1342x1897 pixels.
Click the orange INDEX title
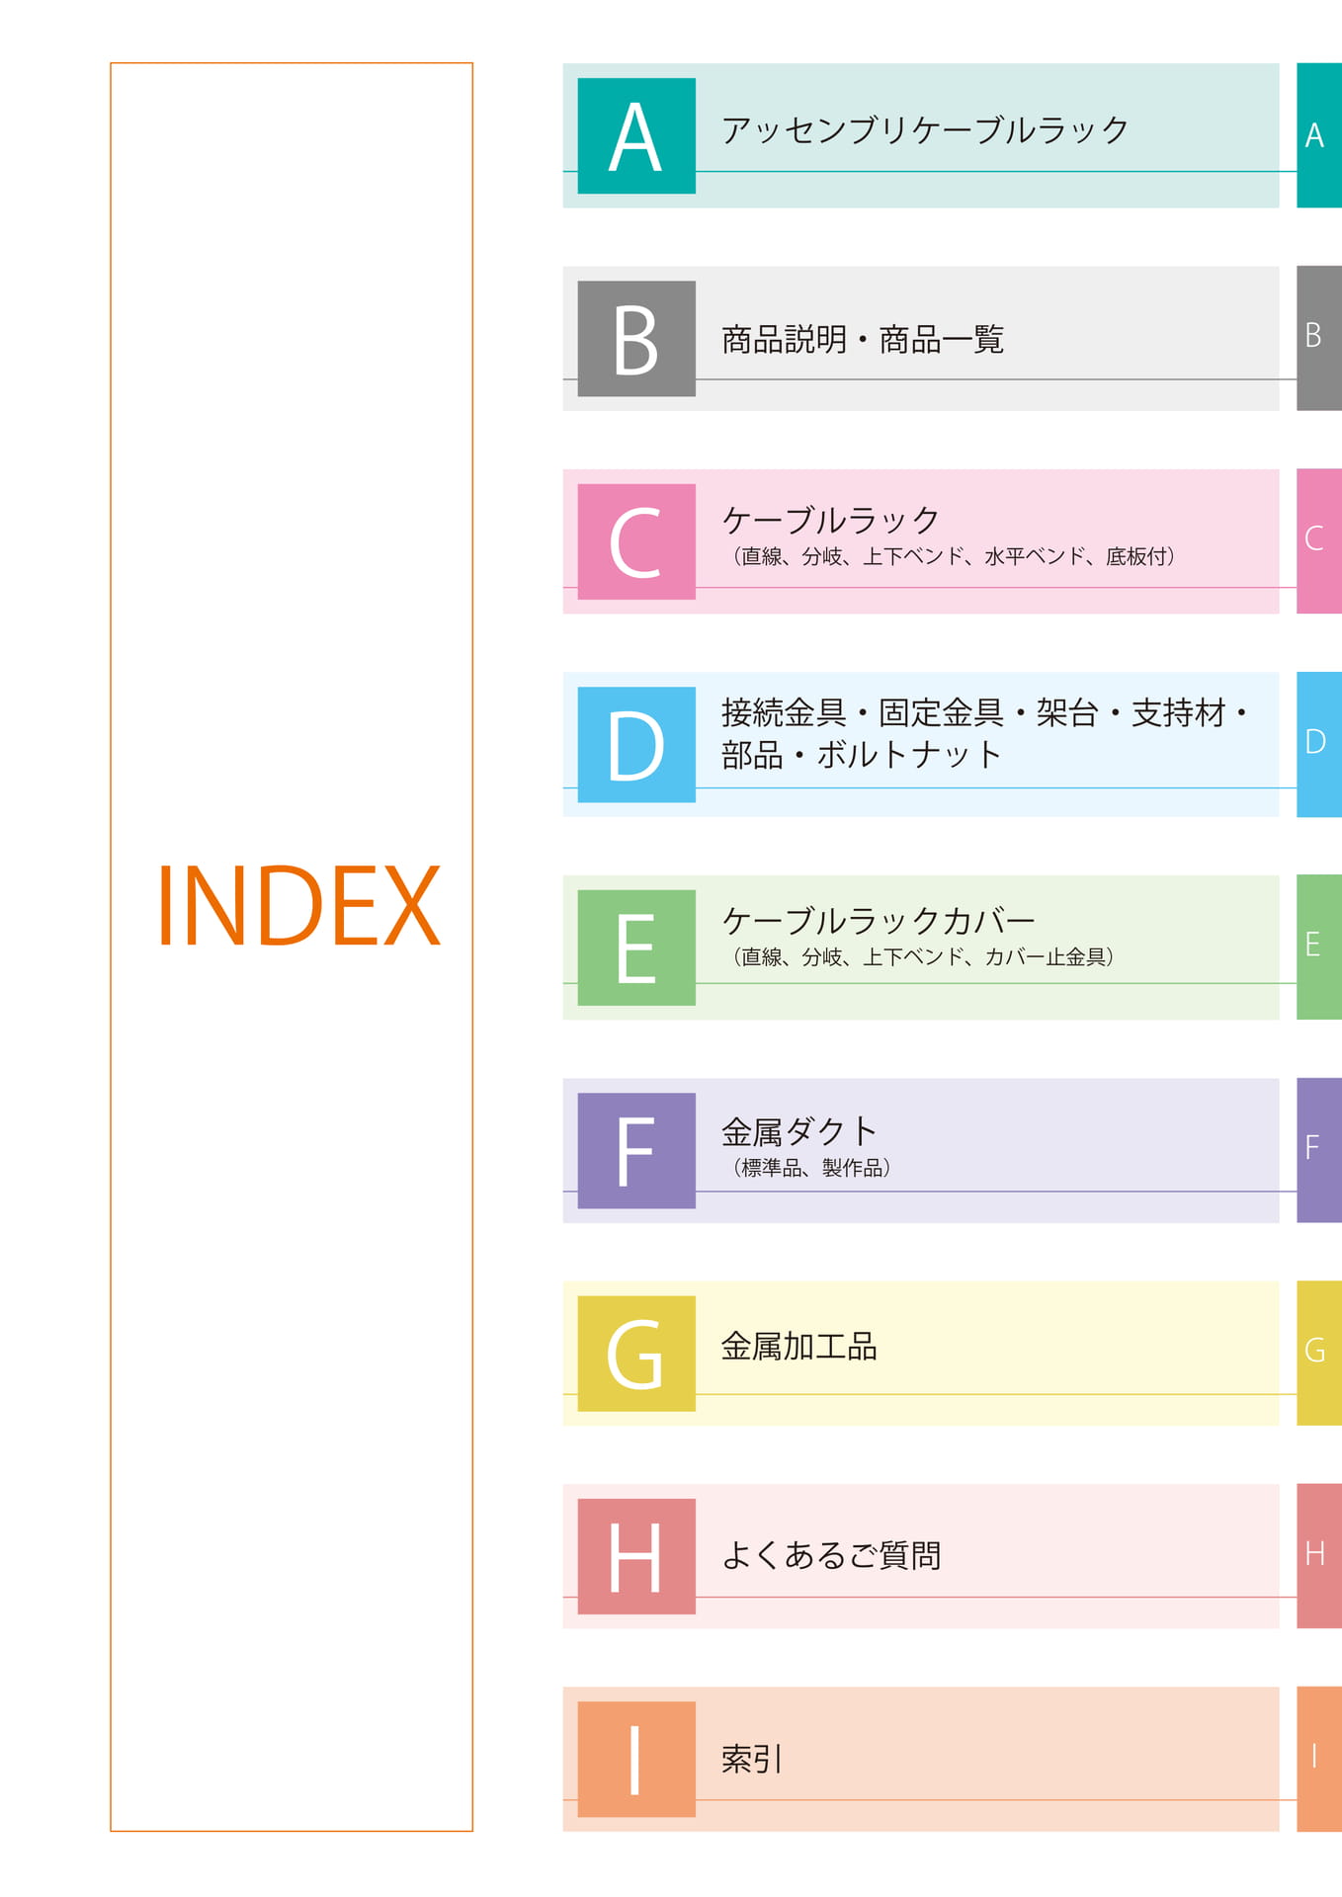(297, 906)
